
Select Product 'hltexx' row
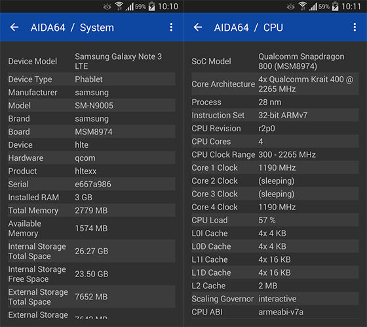click(92, 171)
